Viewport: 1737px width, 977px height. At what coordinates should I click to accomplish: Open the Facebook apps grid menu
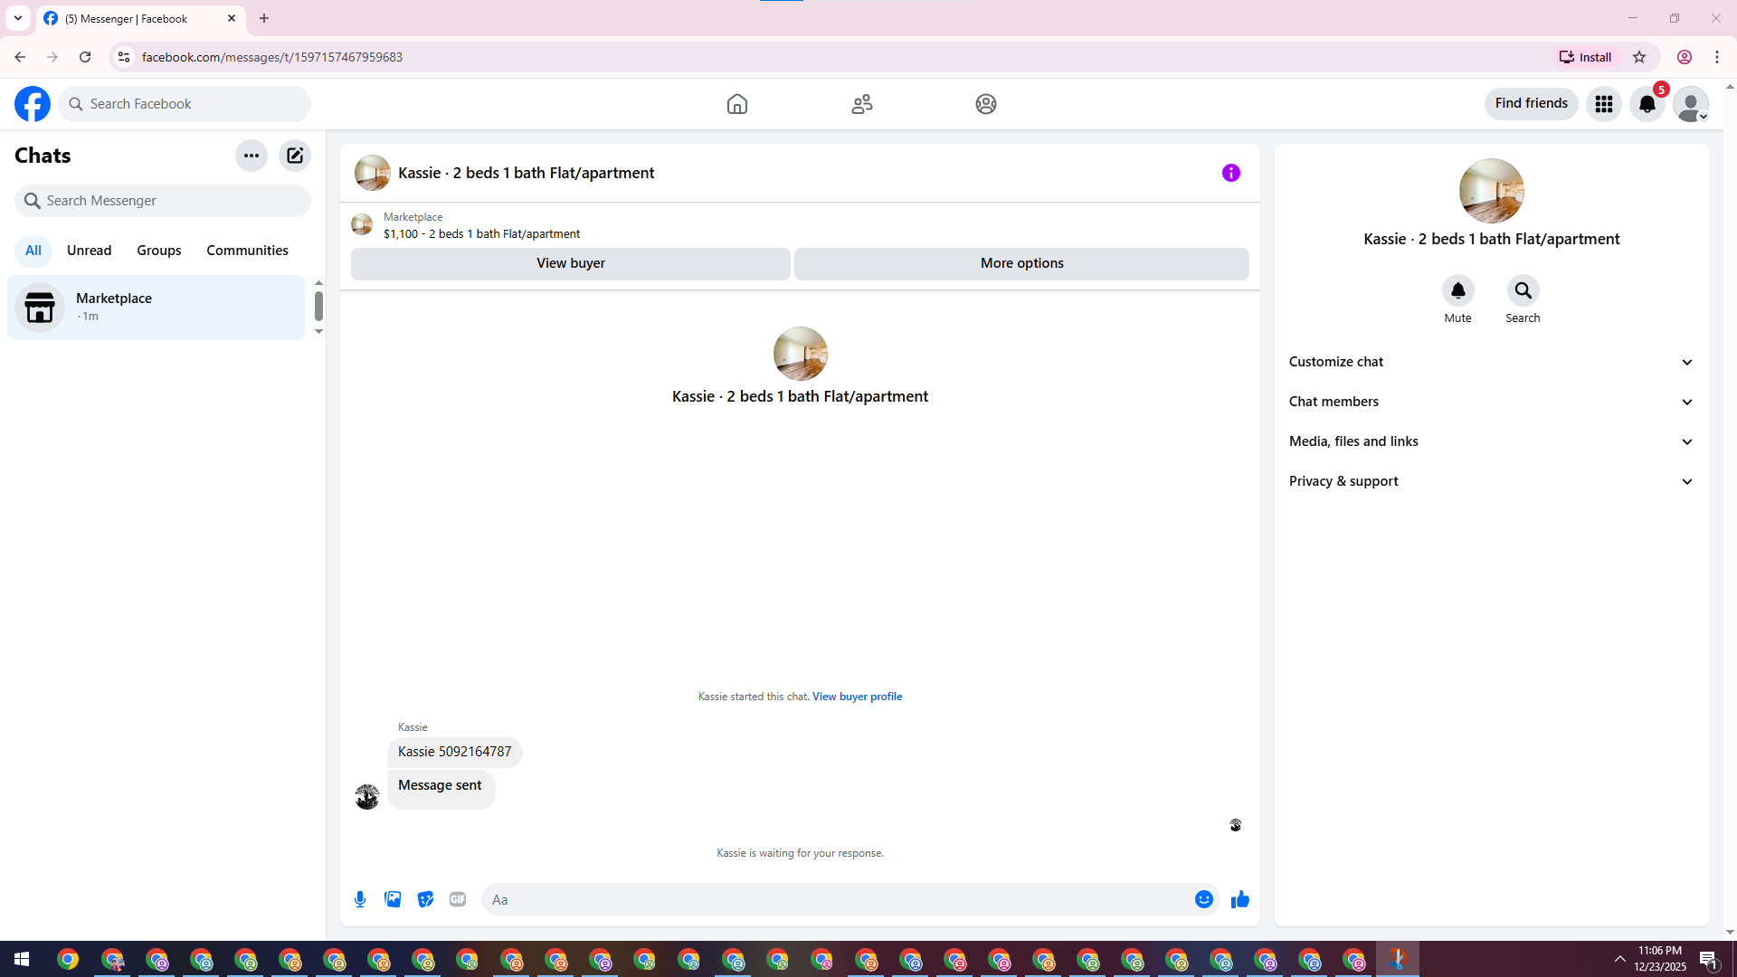point(1603,104)
